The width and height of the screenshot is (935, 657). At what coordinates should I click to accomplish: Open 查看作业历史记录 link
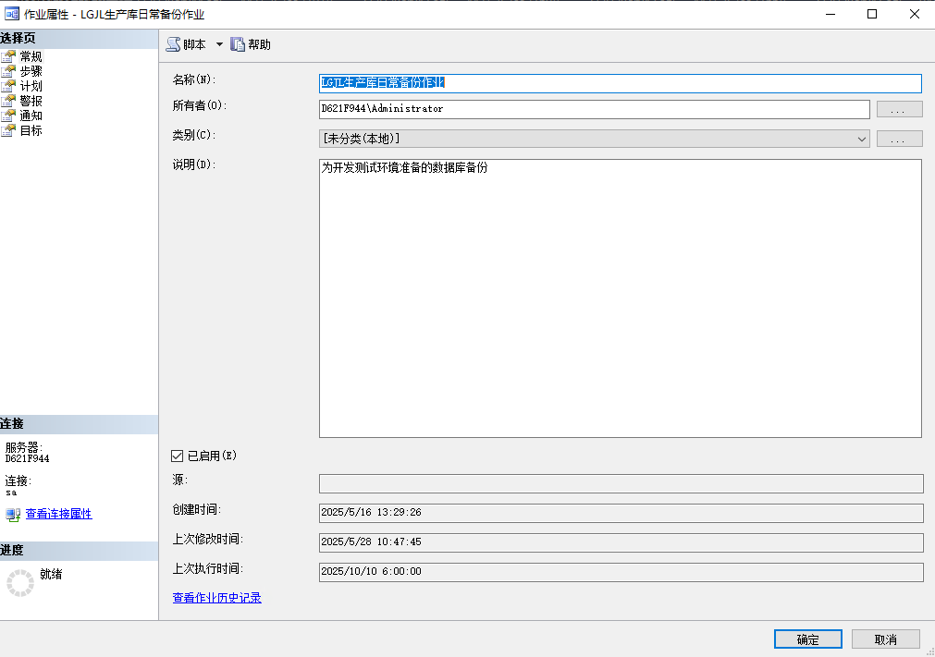[215, 597]
